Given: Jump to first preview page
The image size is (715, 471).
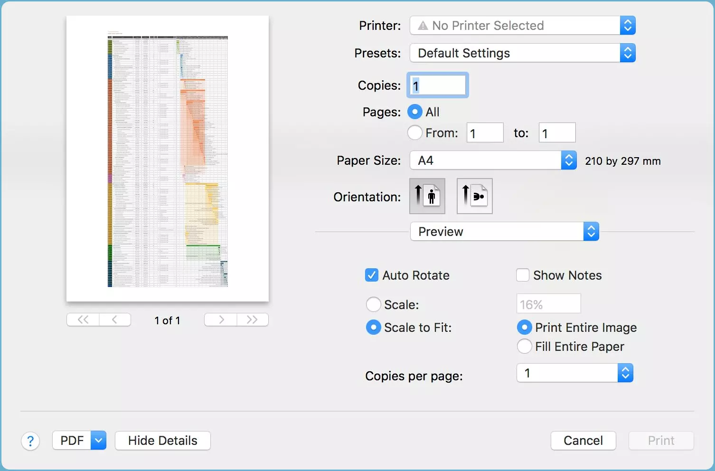Looking at the screenshot, I should (x=83, y=320).
